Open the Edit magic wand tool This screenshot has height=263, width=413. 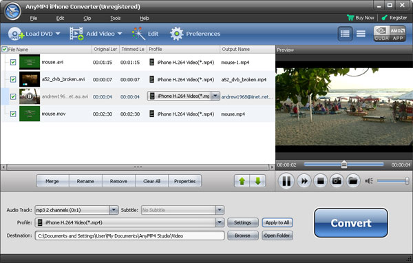(x=138, y=34)
